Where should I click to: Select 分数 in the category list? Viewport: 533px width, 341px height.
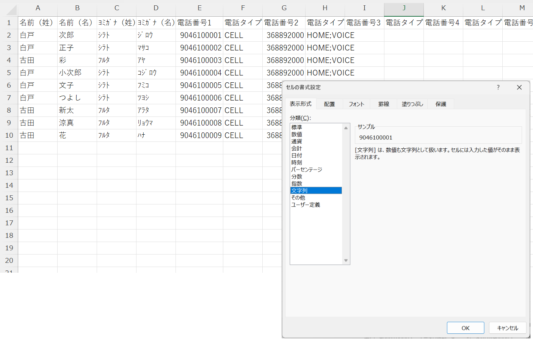(316, 176)
